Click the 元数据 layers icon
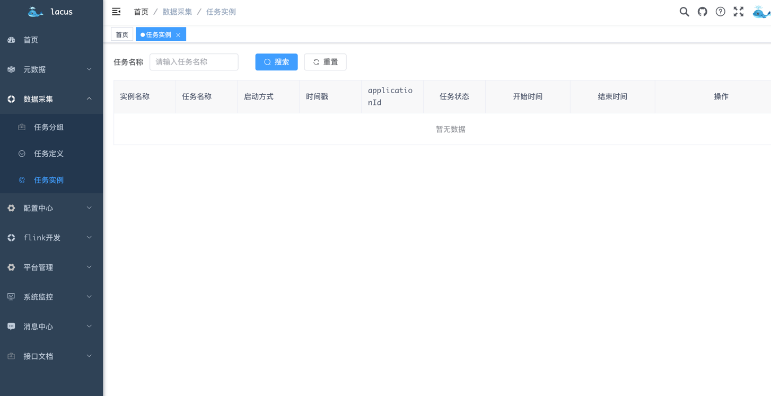771x396 pixels. pyautogui.click(x=11, y=69)
